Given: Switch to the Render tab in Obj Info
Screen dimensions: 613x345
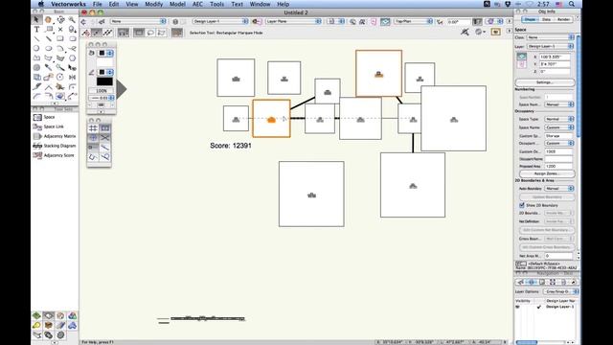Looking at the screenshot, I should pyautogui.click(x=563, y=19).
